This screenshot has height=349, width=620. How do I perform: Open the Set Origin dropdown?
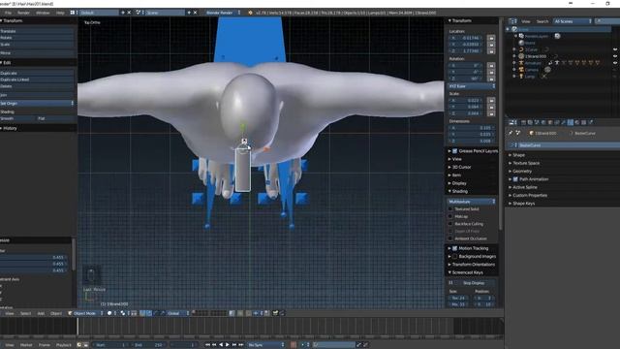pos(37,104)
